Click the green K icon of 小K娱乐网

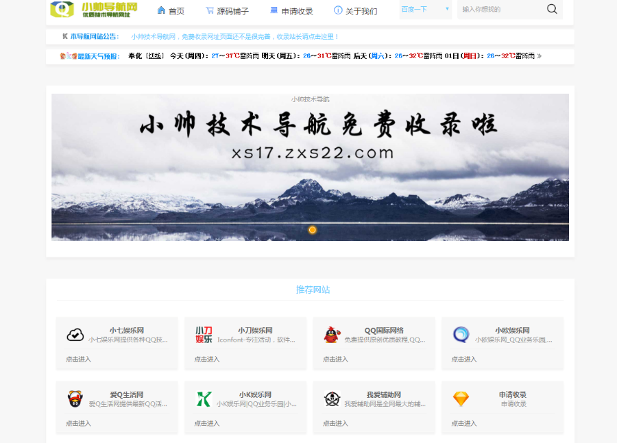pos(204,399)
